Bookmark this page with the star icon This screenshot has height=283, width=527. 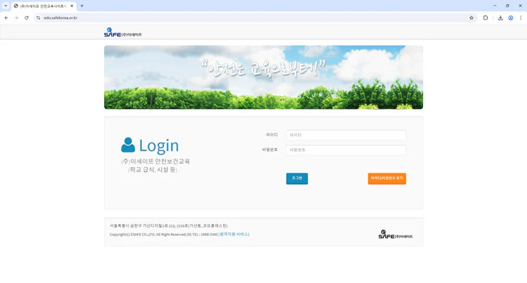tap(471, 18)
